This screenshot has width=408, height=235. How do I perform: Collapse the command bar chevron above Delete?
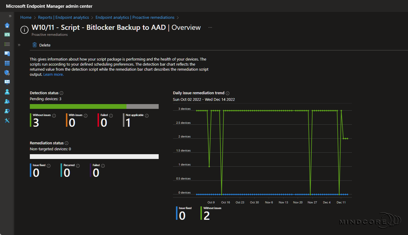tap(19, 45)
